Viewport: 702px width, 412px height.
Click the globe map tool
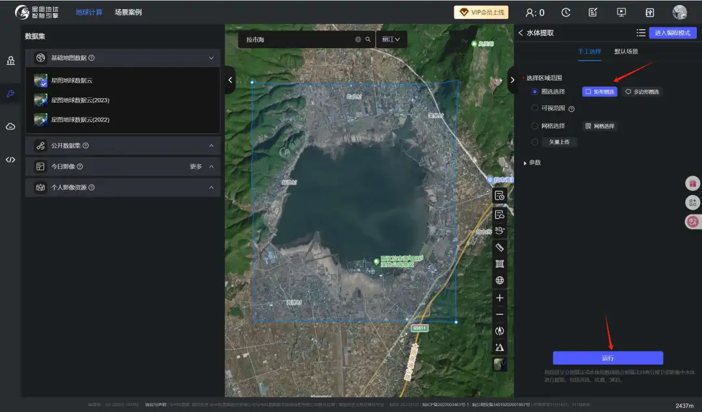click(500, 280)
